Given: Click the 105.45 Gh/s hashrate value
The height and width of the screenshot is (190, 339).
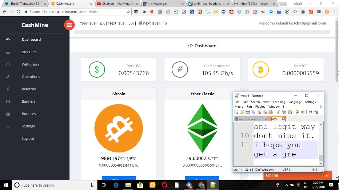Looking at the screenshot, I should point(217,73).
